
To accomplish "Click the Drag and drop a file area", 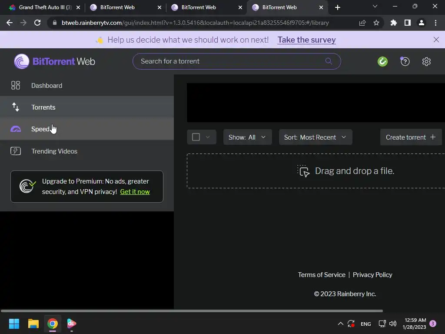I will (315, 171).
